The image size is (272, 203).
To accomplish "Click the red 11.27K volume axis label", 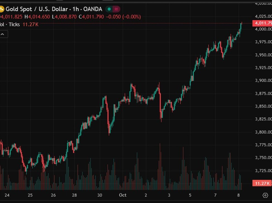I will (262, 183).
